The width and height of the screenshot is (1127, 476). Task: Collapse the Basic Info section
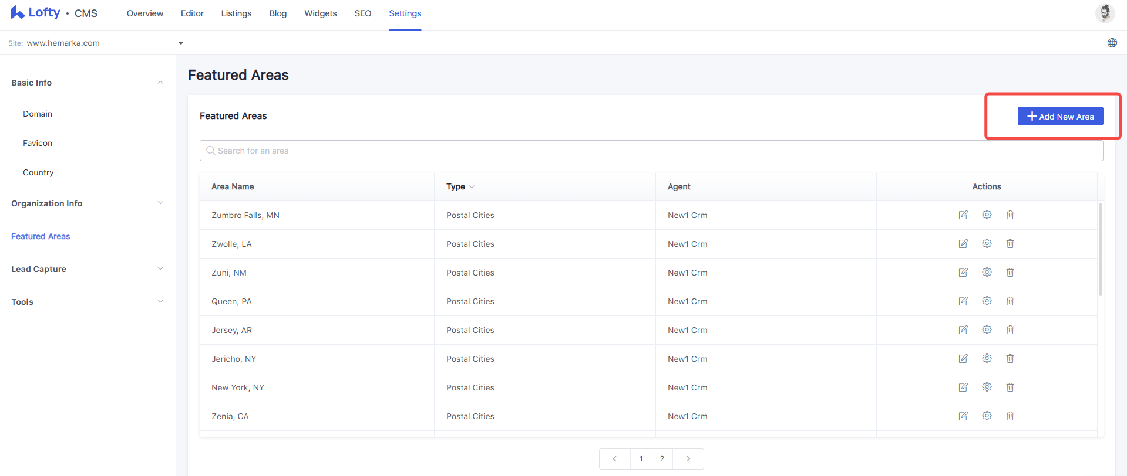click(x=87, y=83)
